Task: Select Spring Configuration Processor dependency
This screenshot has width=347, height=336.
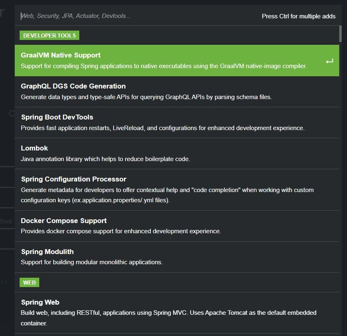Action: click(x=177, y=190)
